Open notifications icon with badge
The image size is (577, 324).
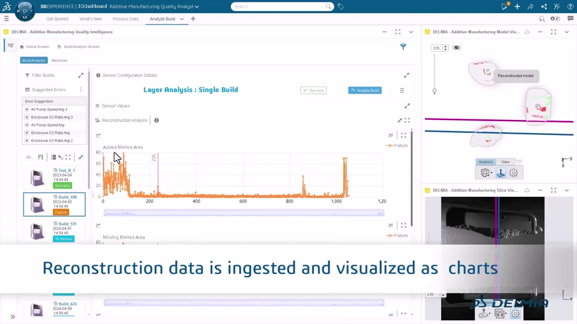(x=504, y=6)
